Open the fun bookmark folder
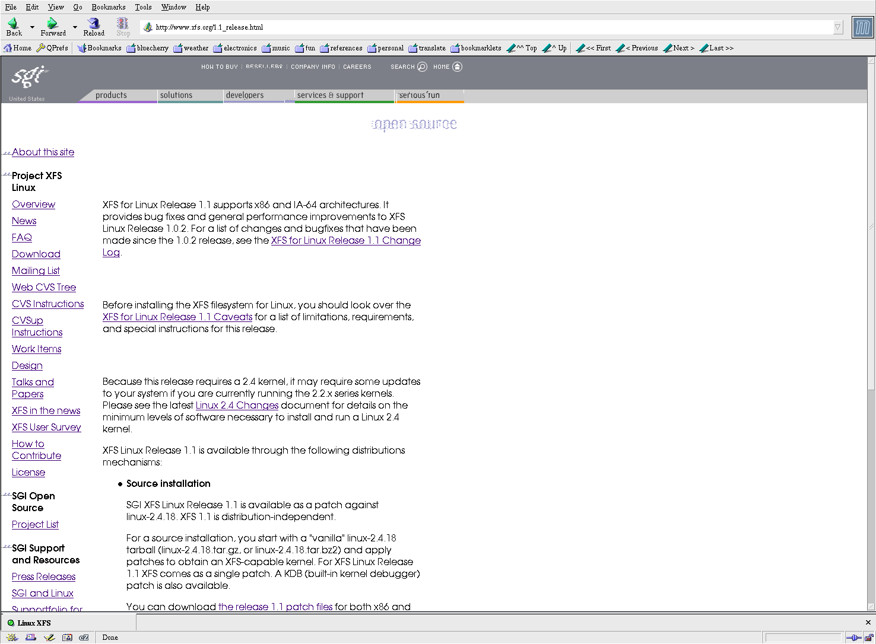This screenshot has height=644, width=876. tap(305, 48)
